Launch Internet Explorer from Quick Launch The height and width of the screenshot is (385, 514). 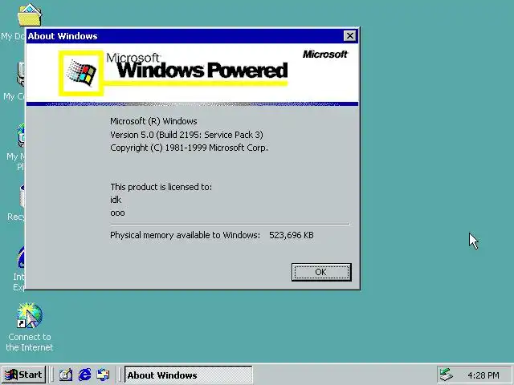click(85, 375)
